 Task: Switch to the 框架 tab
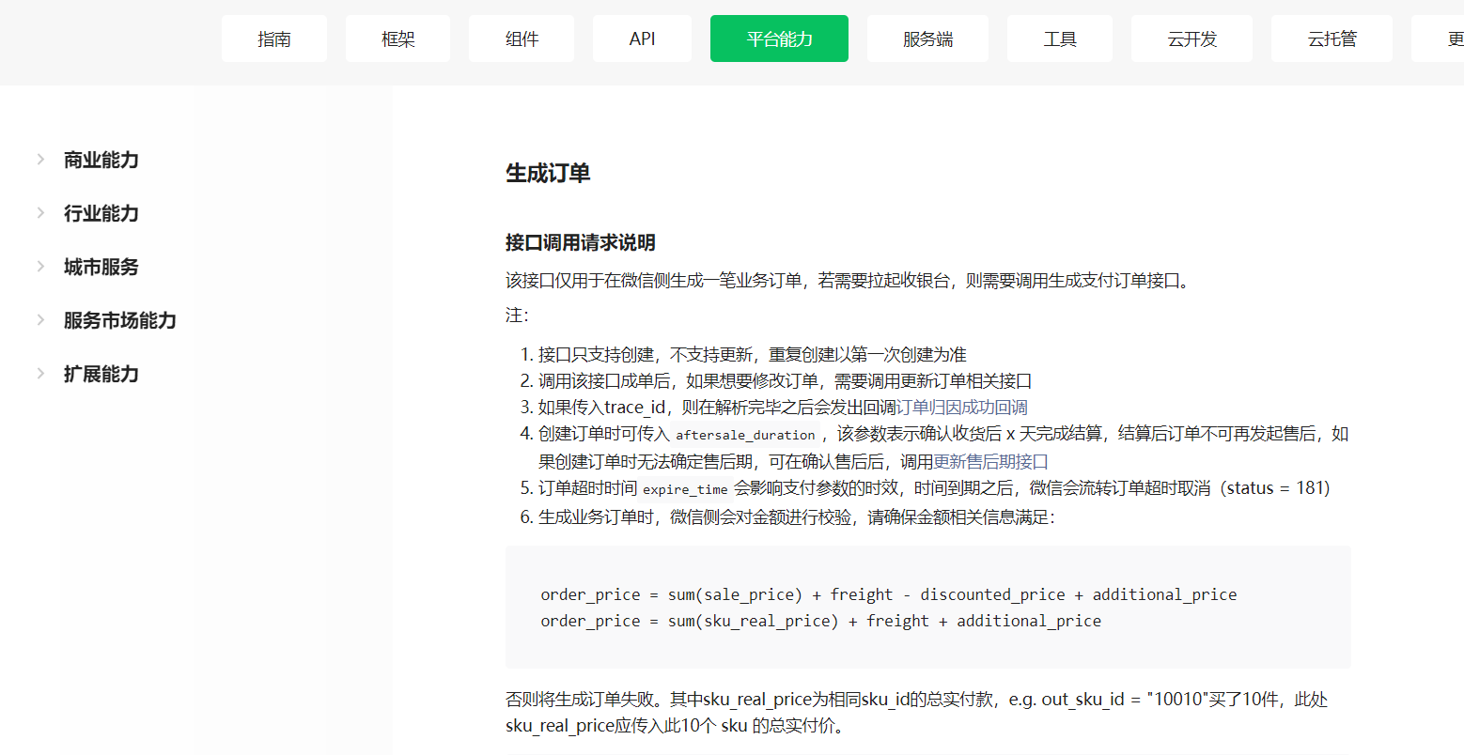pos(397,39)
